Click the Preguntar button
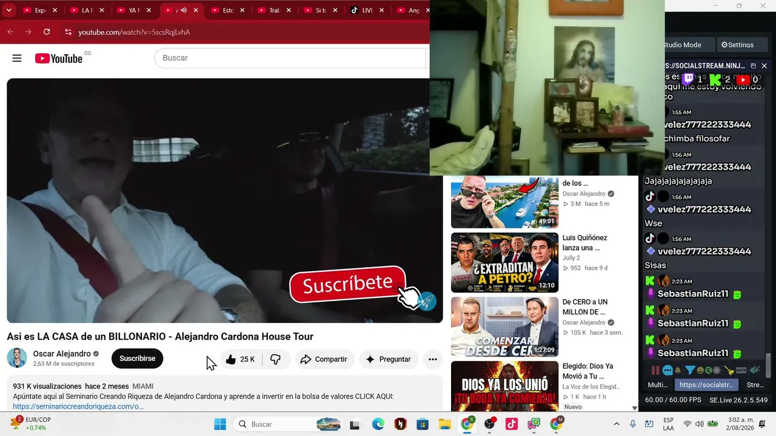Screen dimensions: 776x436 click(x=389, y=359)
